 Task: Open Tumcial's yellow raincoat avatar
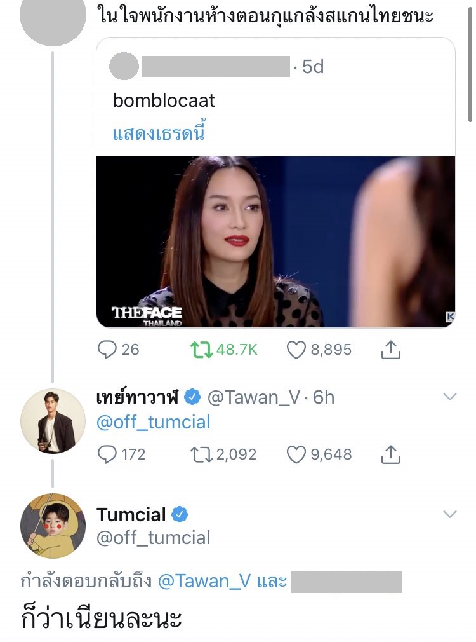point(53,526)
